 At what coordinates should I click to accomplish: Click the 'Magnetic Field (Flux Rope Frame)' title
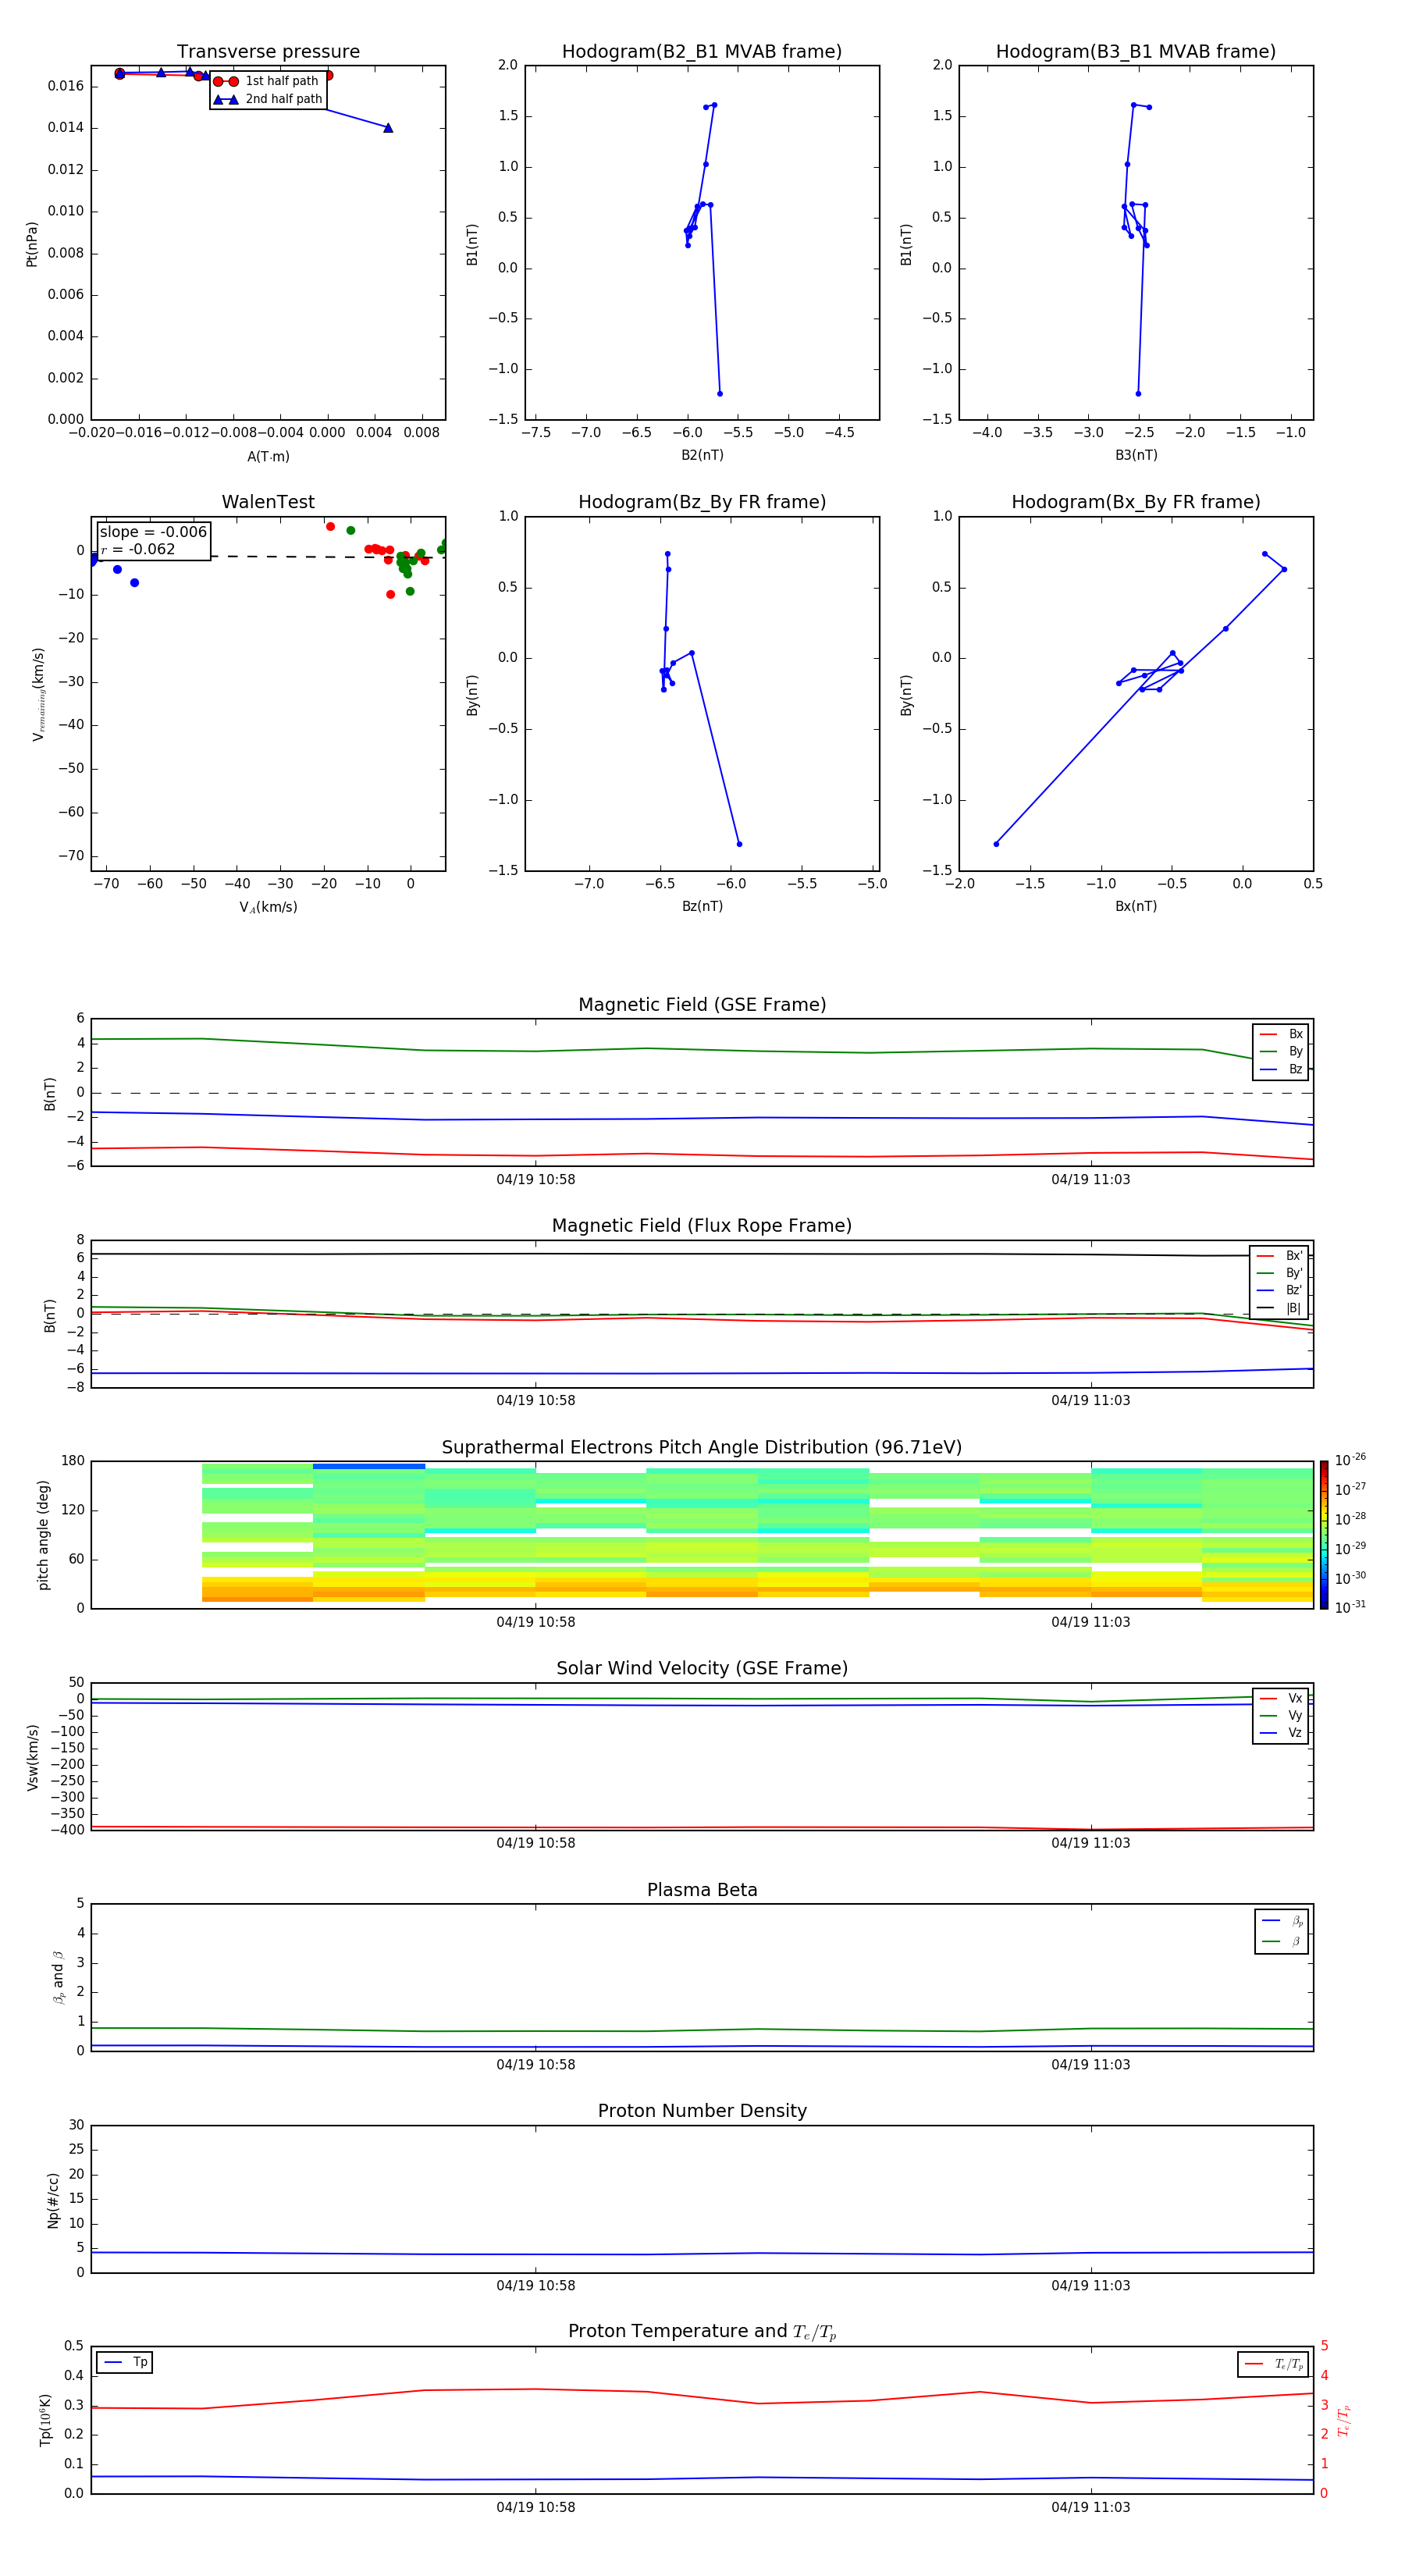[x=702, y=1226]
